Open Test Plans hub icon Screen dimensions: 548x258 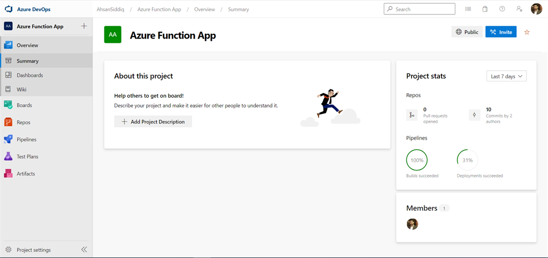[9, 157]
